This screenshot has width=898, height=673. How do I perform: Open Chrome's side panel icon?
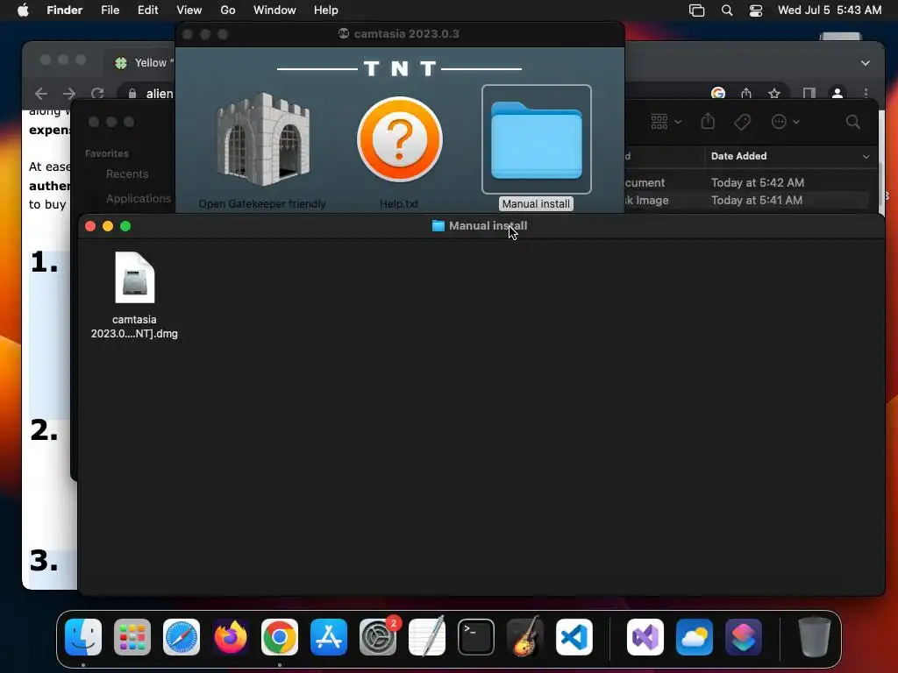[x=809, y=93]
